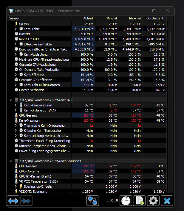Click the collapse layout arrows button
Viewport: 184px width, 211px height.
[x=26, y=201]
